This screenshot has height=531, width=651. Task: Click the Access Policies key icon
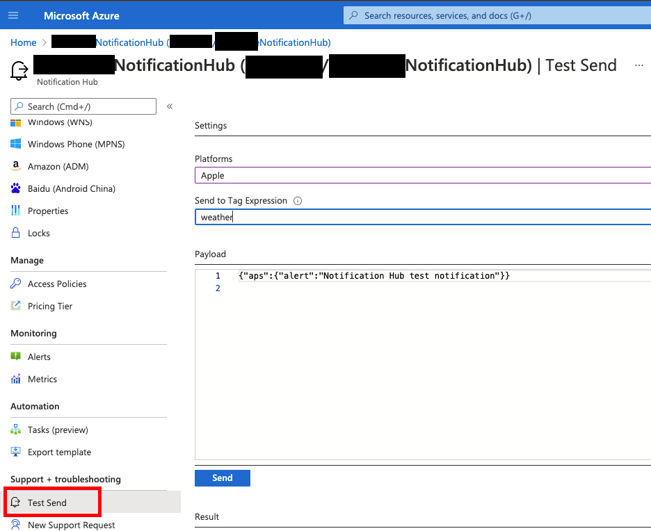(15, 284)
